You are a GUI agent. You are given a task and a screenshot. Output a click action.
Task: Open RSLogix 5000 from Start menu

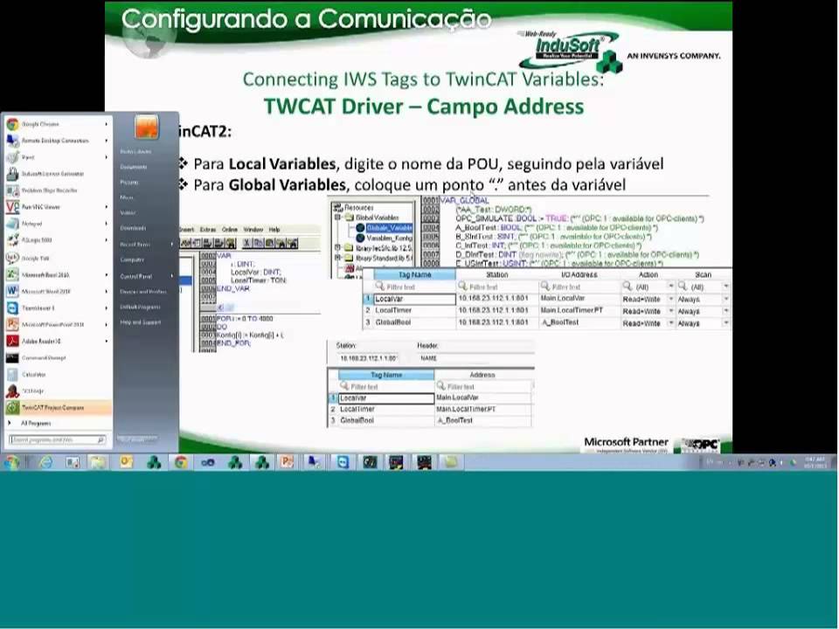coord(56,240)
